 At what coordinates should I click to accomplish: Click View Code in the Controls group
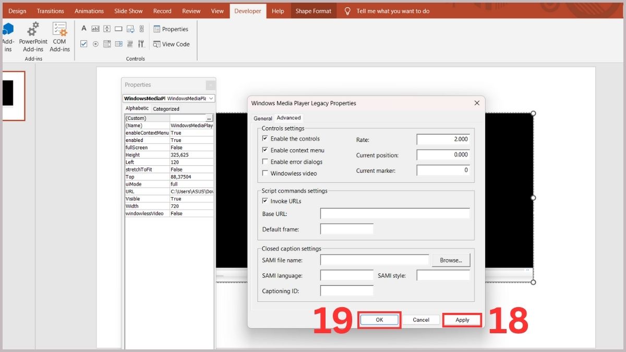pos(172,44)
